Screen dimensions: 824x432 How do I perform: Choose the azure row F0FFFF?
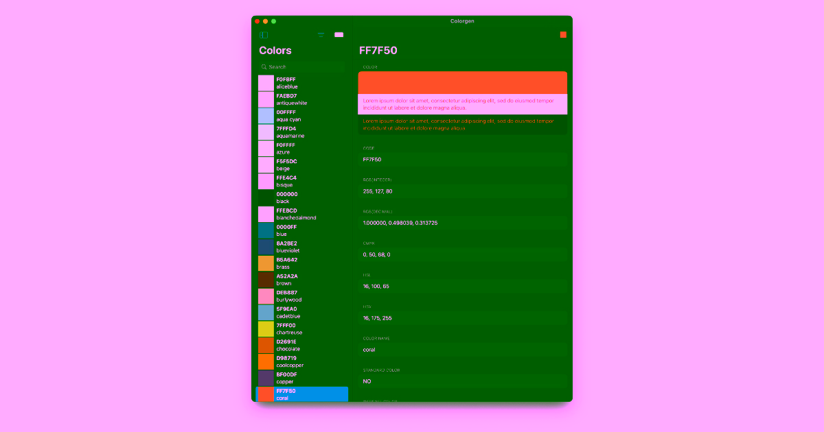coord(302,149)
